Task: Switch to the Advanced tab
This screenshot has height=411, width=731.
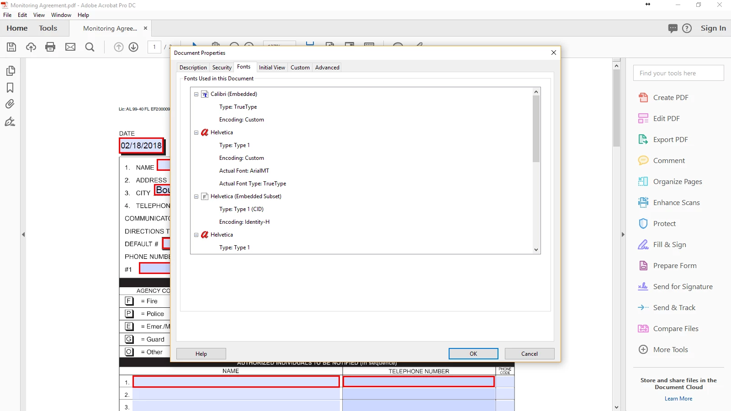Action: (x=327, y=68)
